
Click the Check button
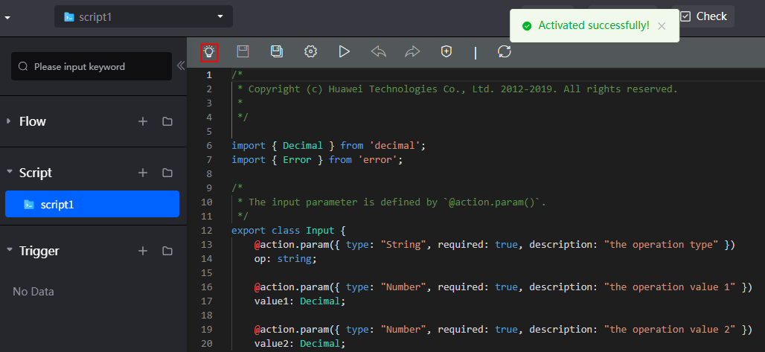click(703, 16)
